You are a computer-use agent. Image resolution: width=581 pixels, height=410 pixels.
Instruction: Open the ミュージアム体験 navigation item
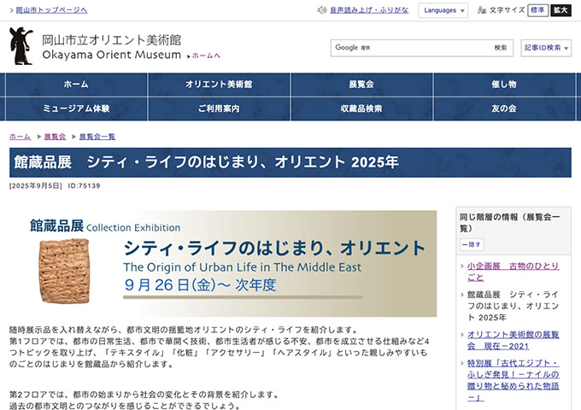click(x=76, y=108)
